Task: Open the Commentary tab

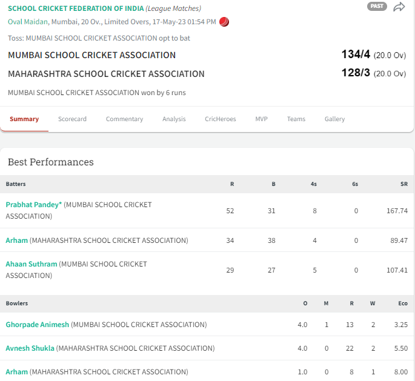Action: point(124,119)
